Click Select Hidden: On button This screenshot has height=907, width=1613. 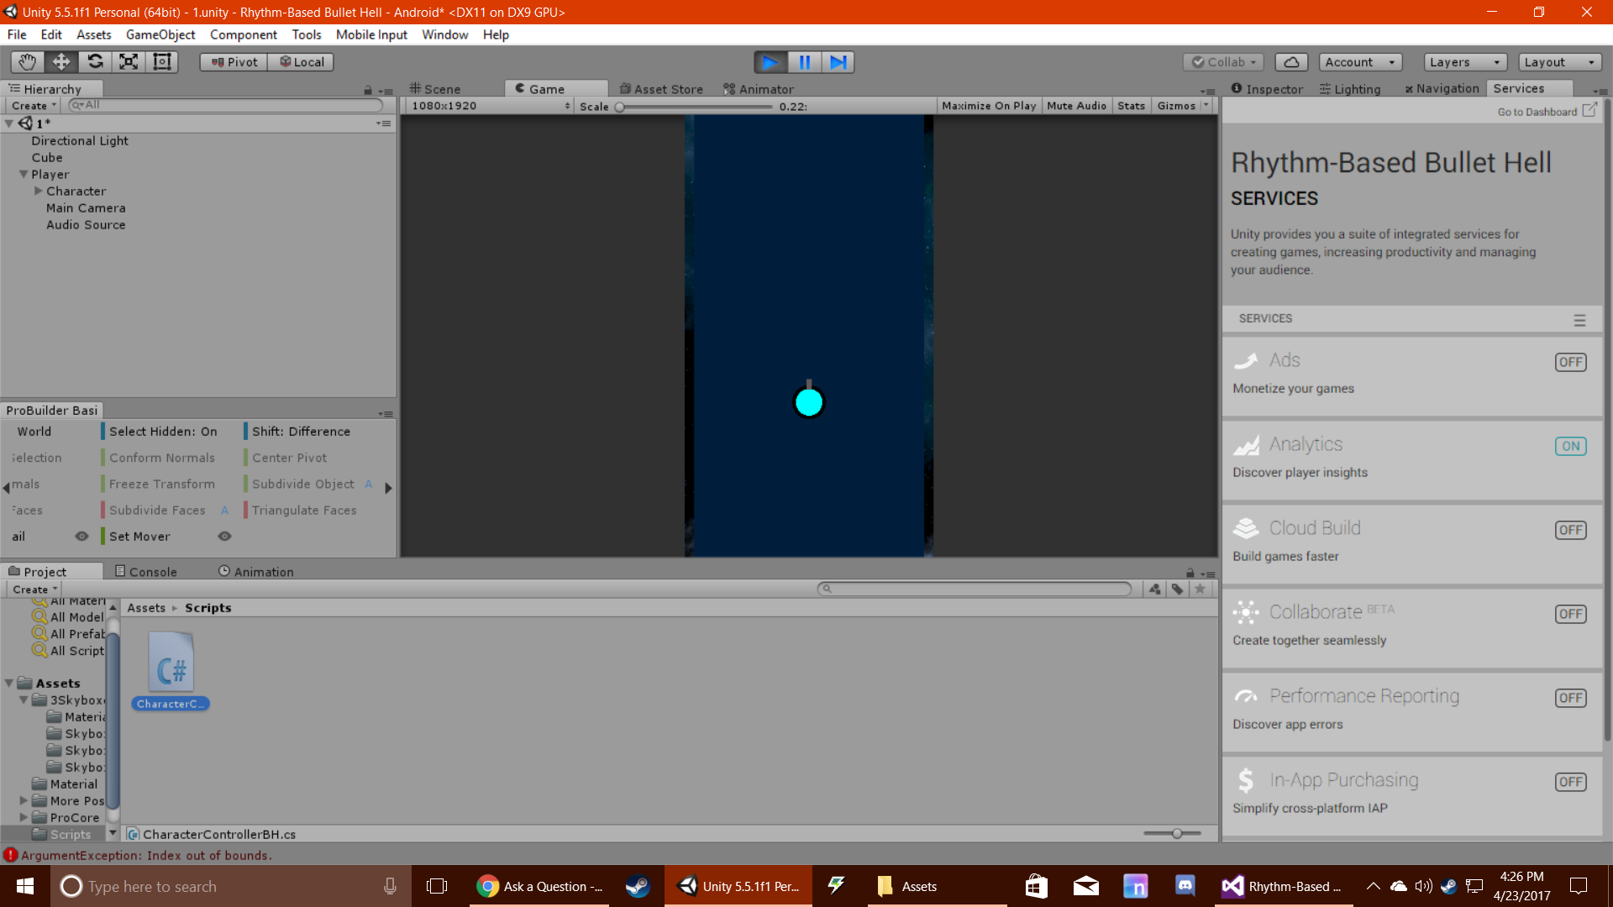pos(163,432)
